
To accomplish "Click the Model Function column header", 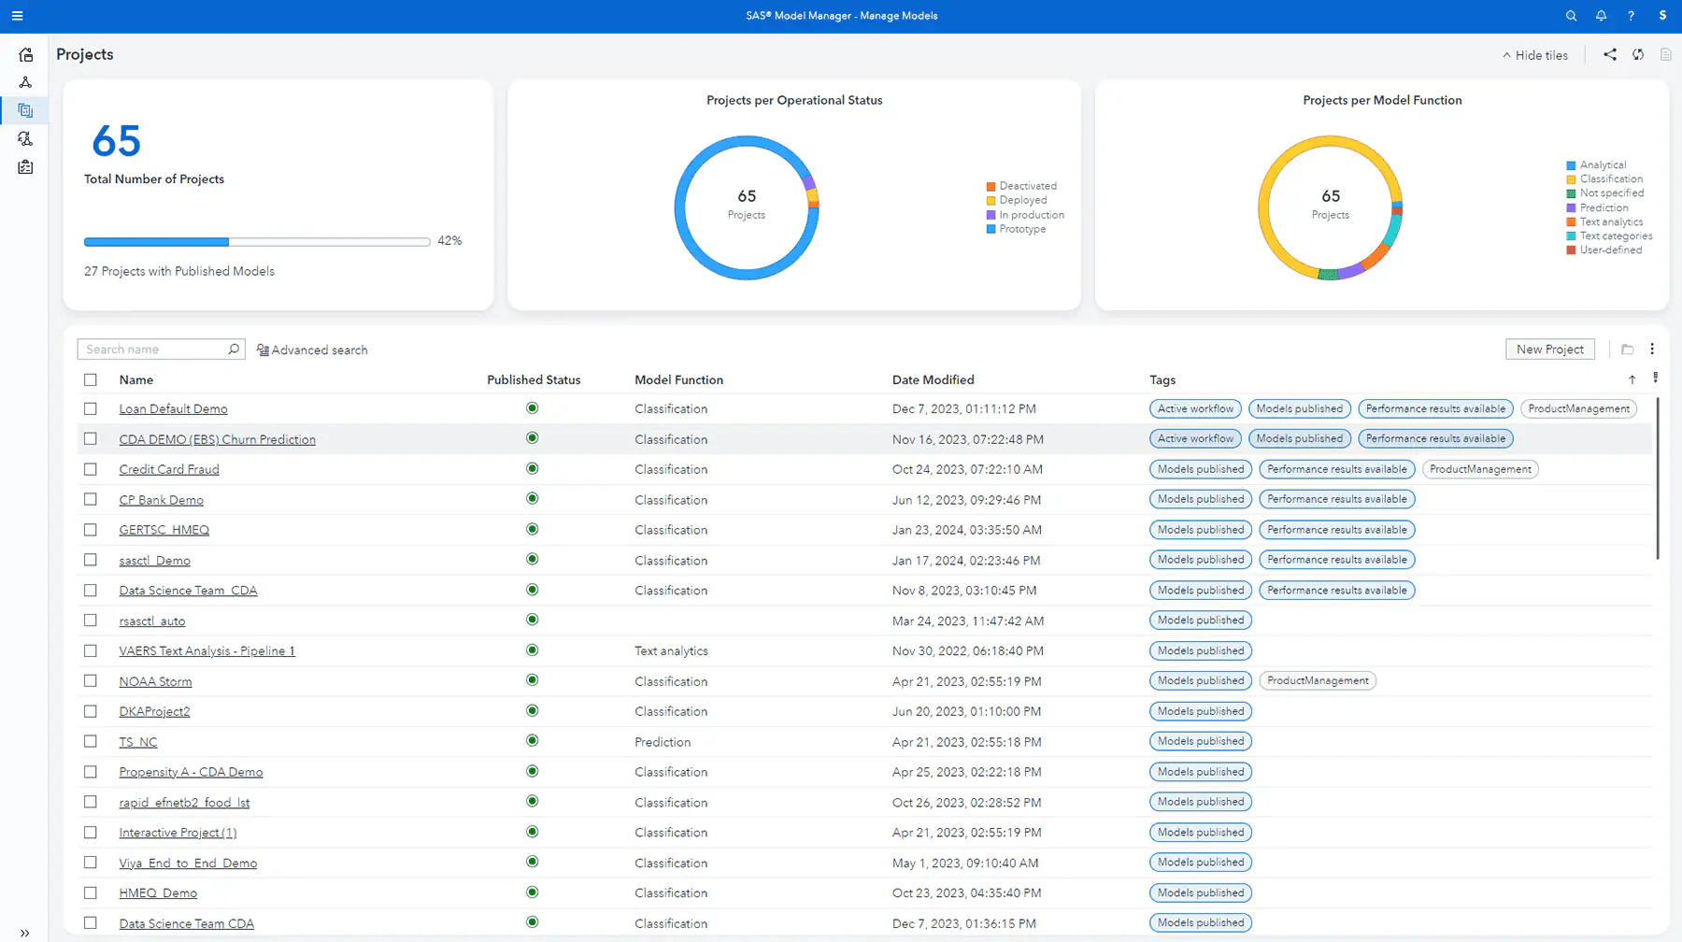I will pyautogui.click(x=678, y=379).
